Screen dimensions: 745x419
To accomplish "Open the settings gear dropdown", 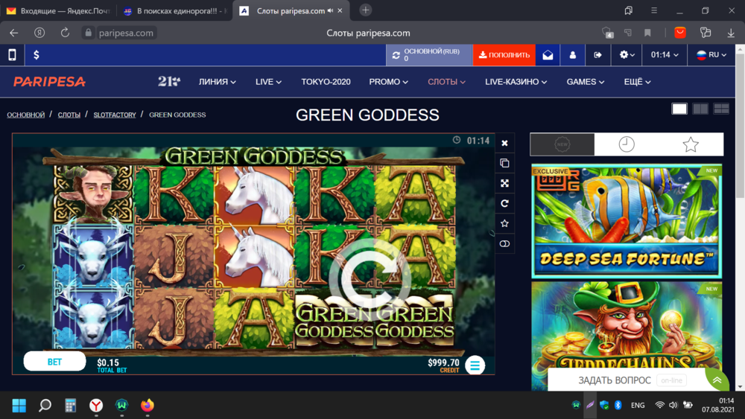I will click(x=627, y=55).
